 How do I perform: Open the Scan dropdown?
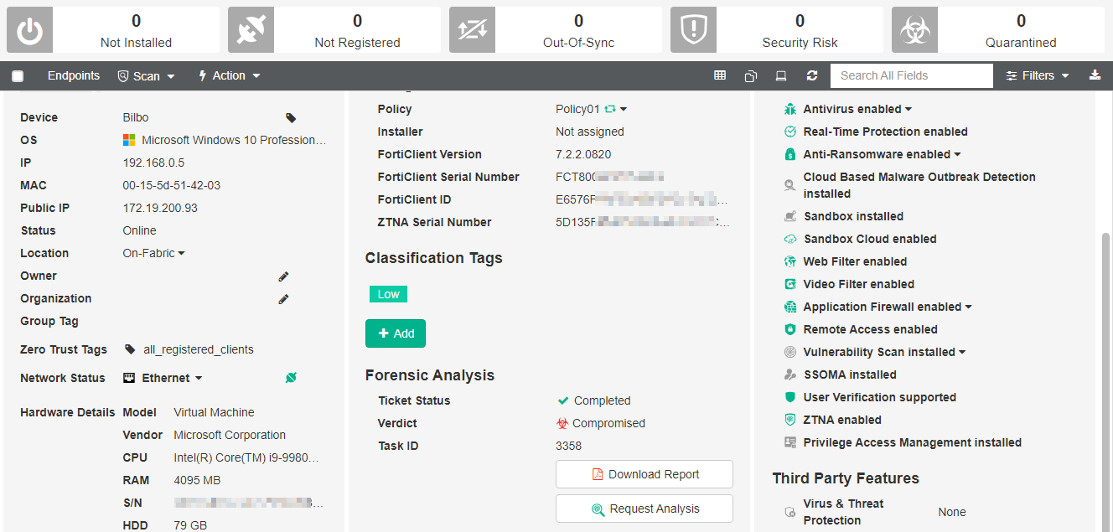[x=146, y=75]
